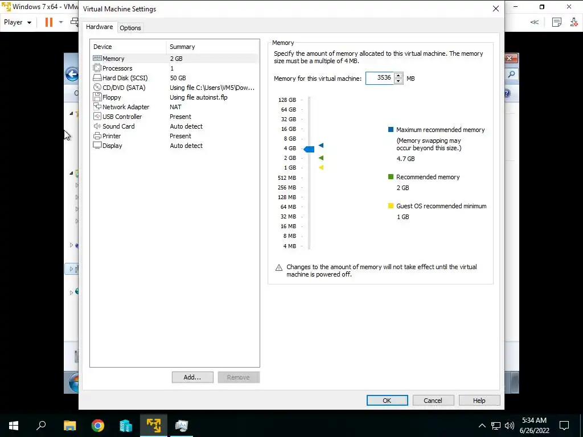The width and height of the screenshot is (583, 437).
Task: Click the VMware pause button icon
Action: pos(49,22)
